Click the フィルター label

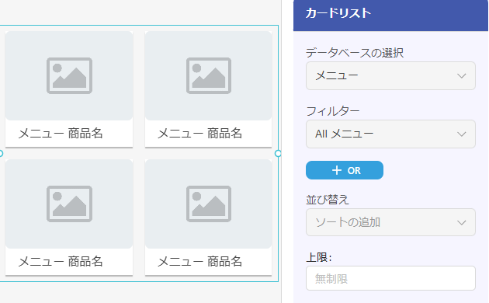pyautogui.click(x=332, y=111)
